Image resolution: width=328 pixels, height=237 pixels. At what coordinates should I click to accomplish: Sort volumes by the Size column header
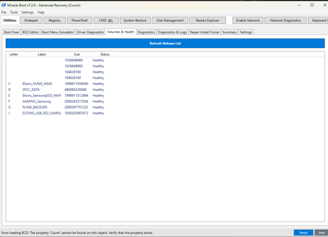[77, 54]
